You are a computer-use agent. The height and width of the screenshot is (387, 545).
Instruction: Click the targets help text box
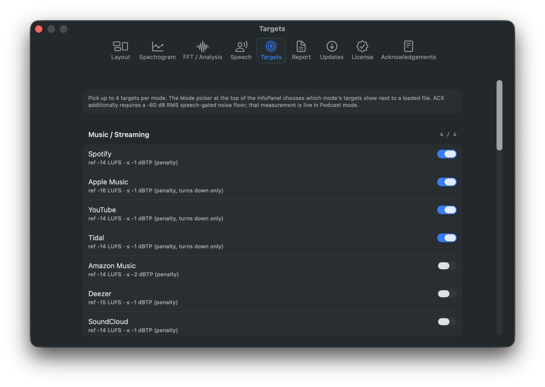pyautogui.click(x=272, y=101)
